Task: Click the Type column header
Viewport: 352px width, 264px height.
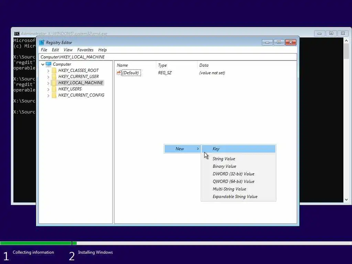Action: tap(176, 65)
